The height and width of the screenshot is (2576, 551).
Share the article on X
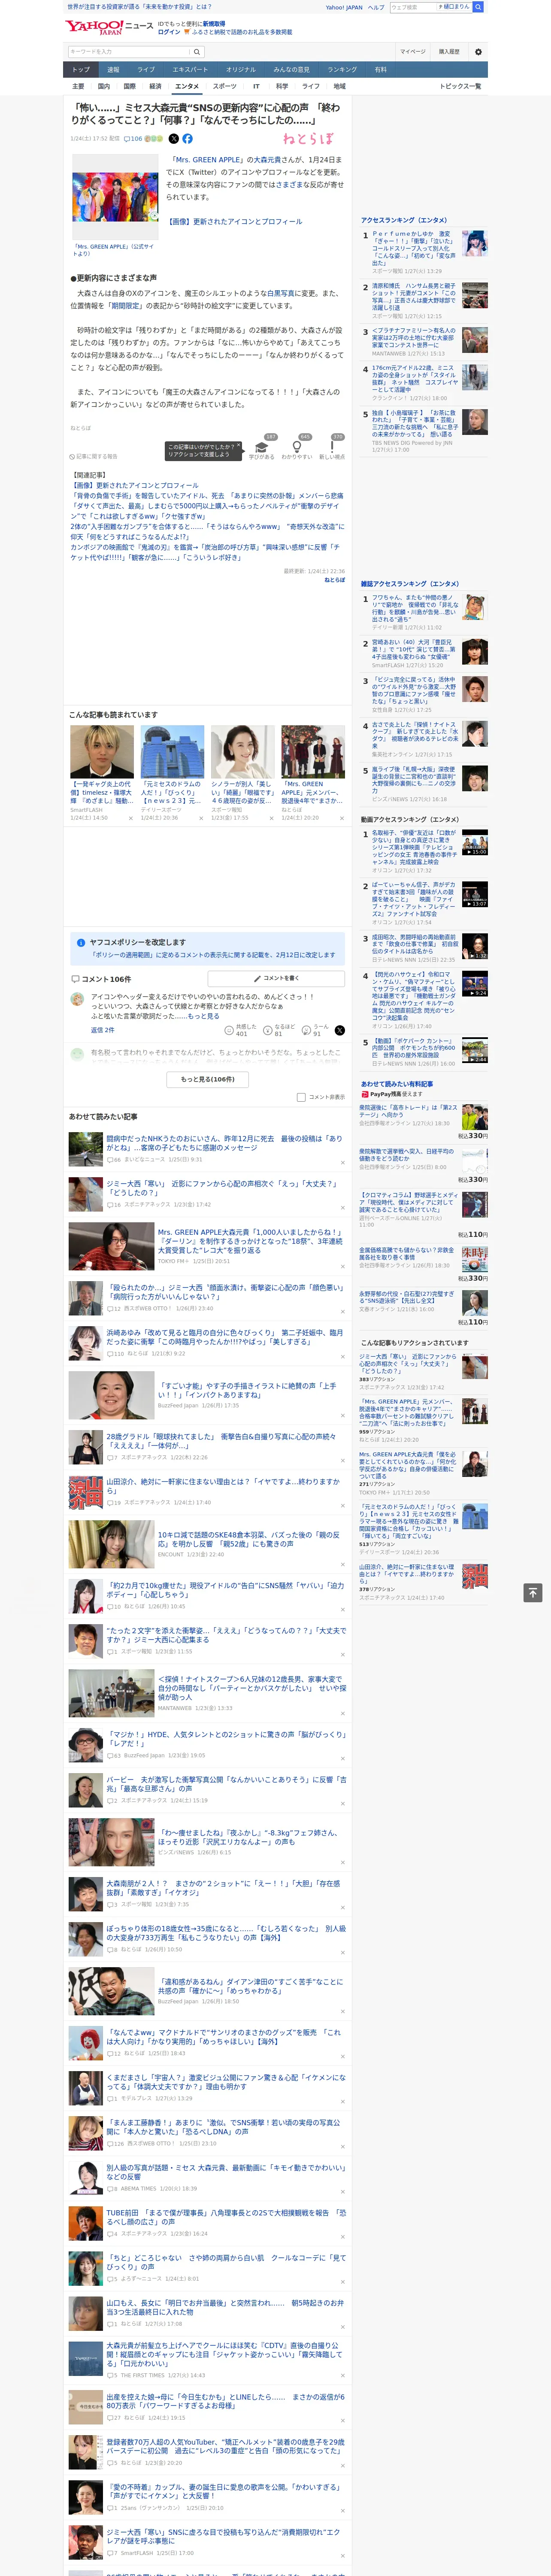[173, 139]
